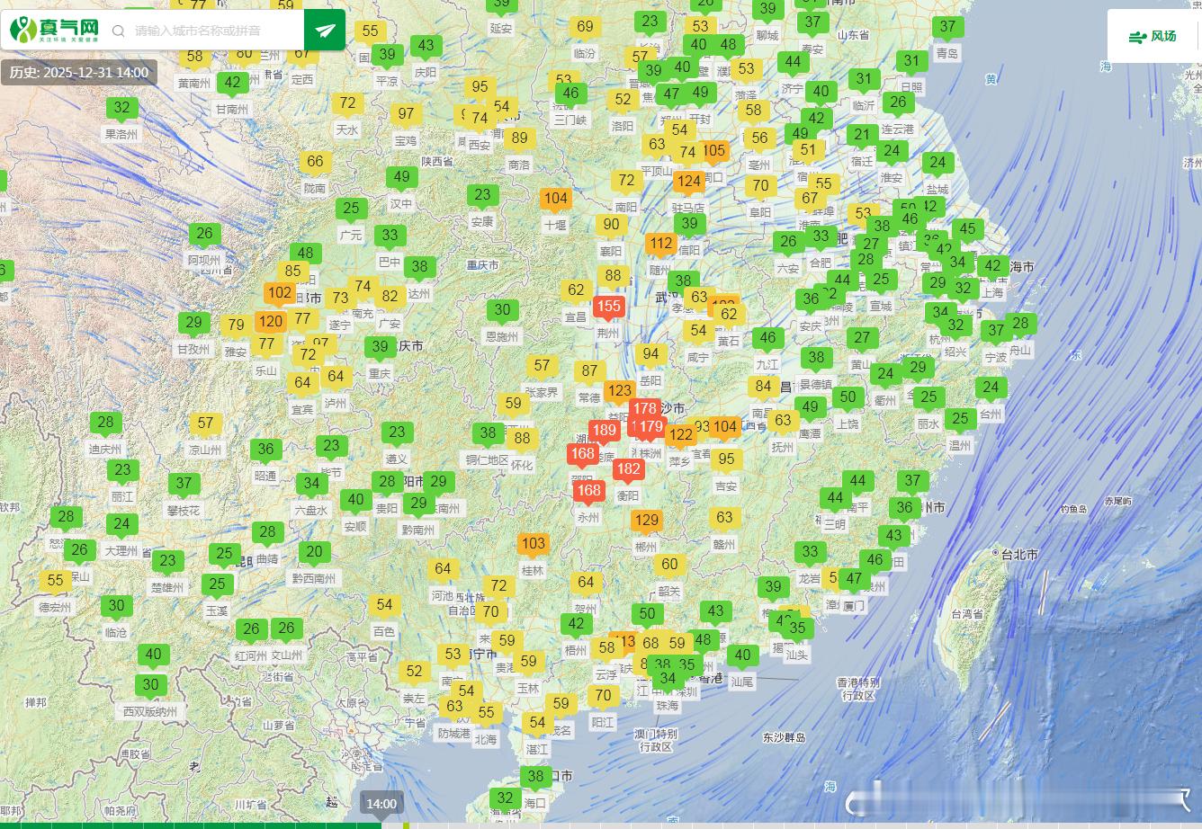Open the 57 AQI marker above 张家界
Image resolution: width=1202 pixels, height=829 pixels.
click(x=542, y=366)
